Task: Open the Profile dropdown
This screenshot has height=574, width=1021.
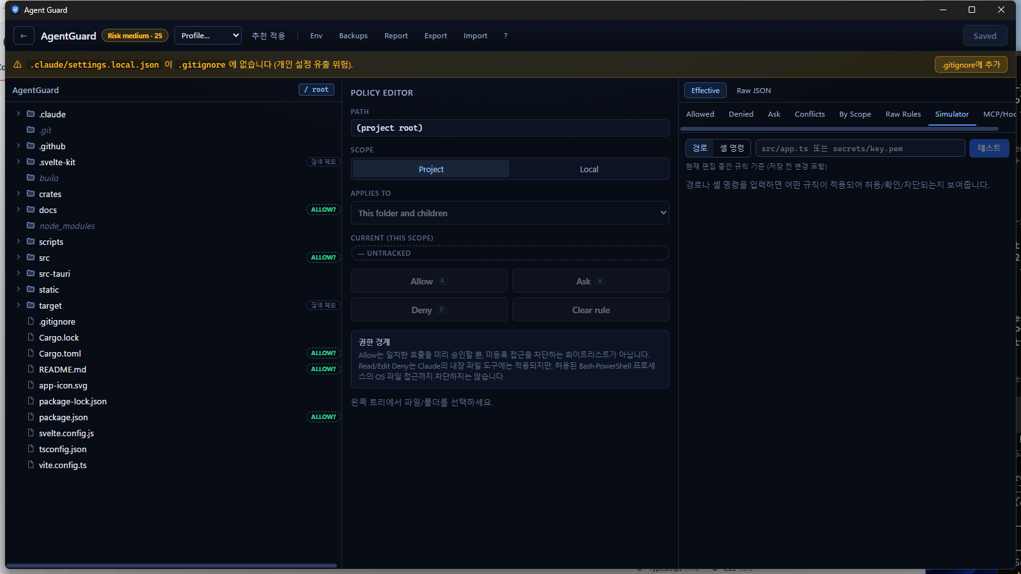Action: 208,36
